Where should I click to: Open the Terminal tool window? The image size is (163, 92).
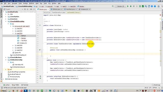coord(25,85)
